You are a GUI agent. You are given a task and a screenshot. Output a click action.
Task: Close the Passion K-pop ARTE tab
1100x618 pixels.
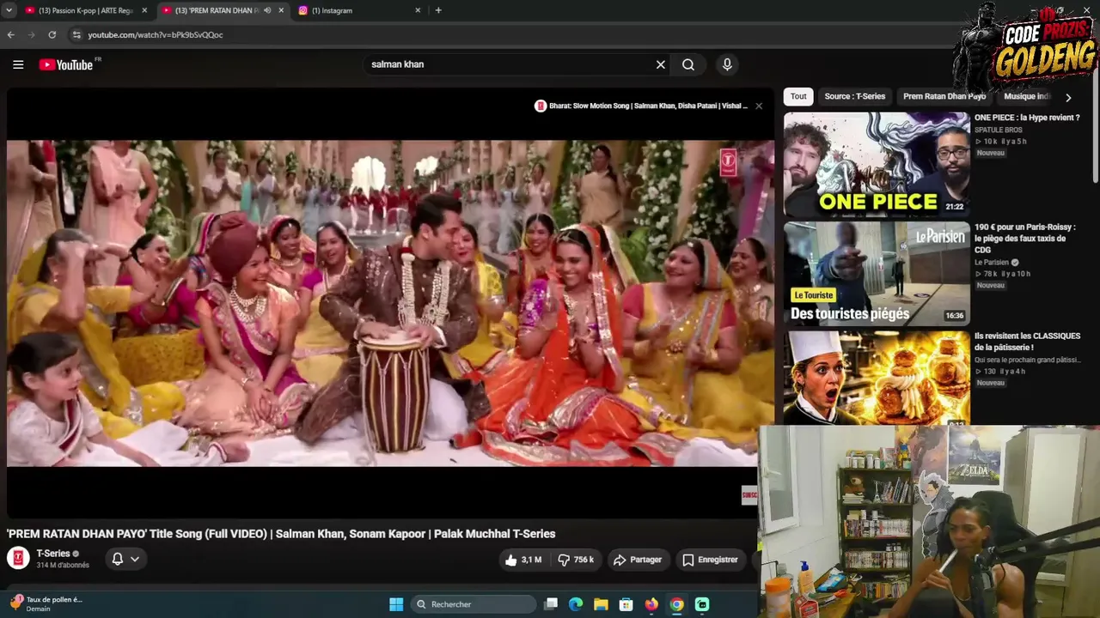(144, 10)
